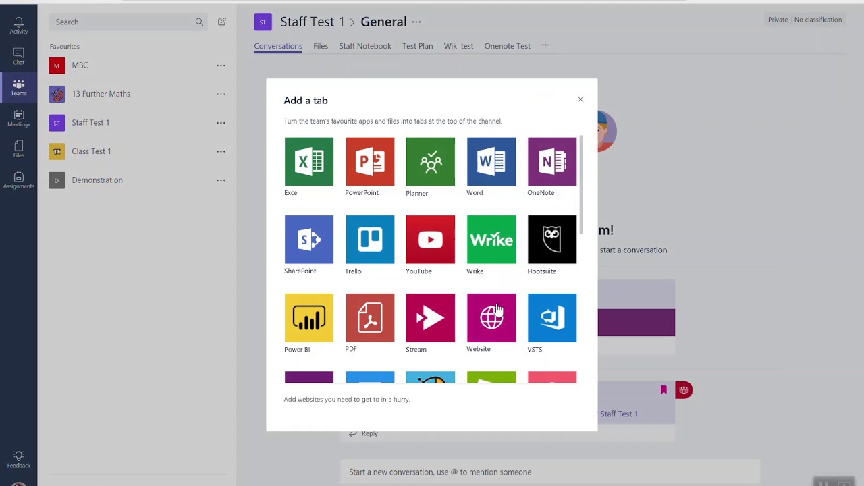This screenshot has width=864, height=486.
Task: Add the Website app tile
Action: (491, 318)
